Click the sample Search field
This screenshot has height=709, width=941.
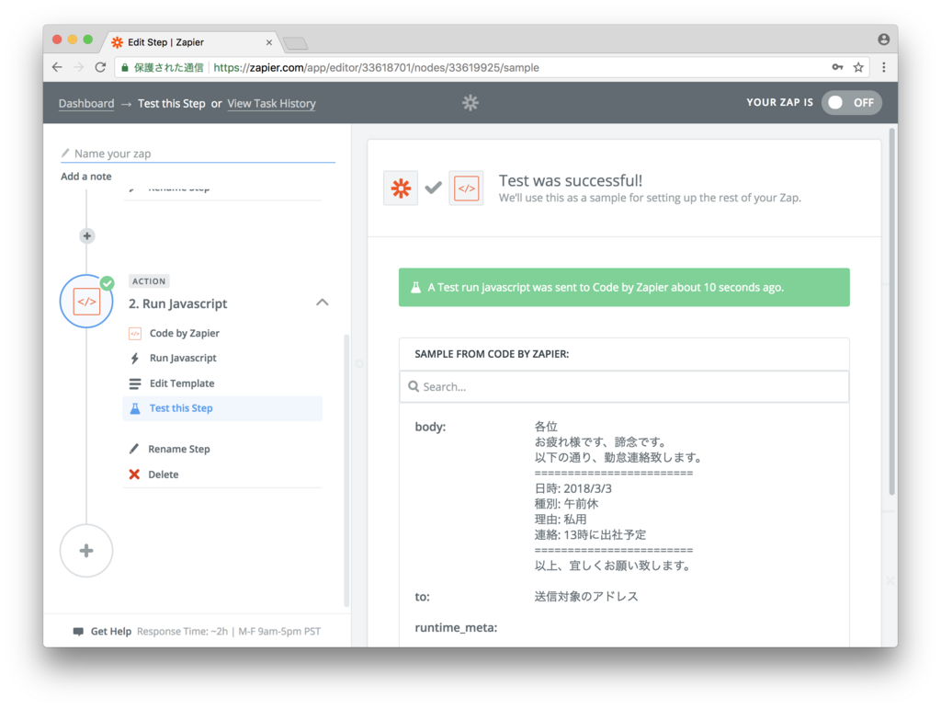(x=624, y=386)
